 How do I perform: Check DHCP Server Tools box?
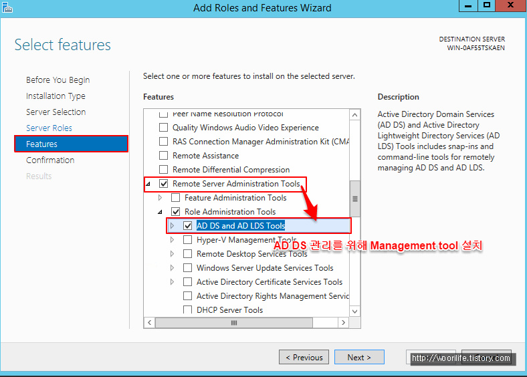(x=187, y=309)
